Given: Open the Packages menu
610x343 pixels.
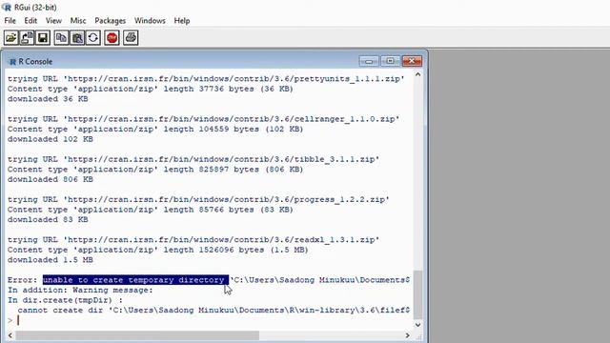Looking at the screenshot, I should pyautogui.click(x=111, y=21).
